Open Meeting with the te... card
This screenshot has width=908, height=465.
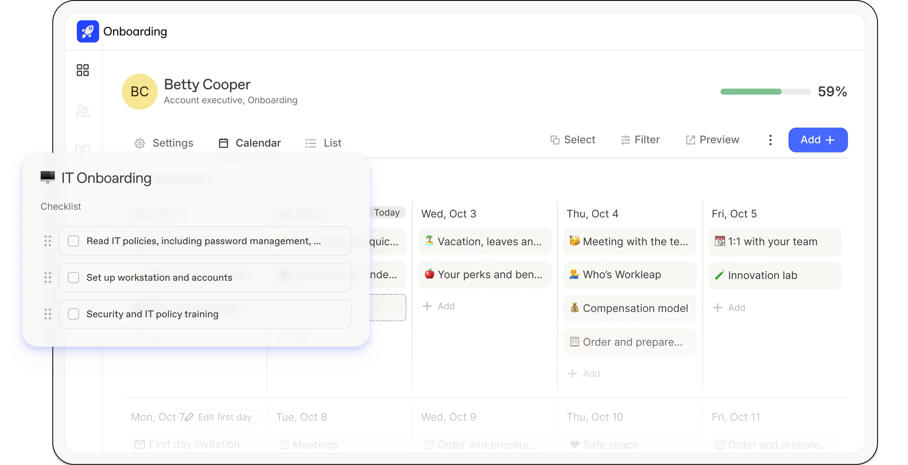point(630,241)
